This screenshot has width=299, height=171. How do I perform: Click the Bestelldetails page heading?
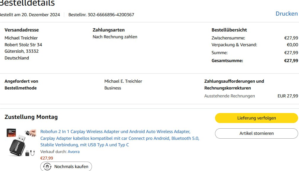tap(27, 4)
